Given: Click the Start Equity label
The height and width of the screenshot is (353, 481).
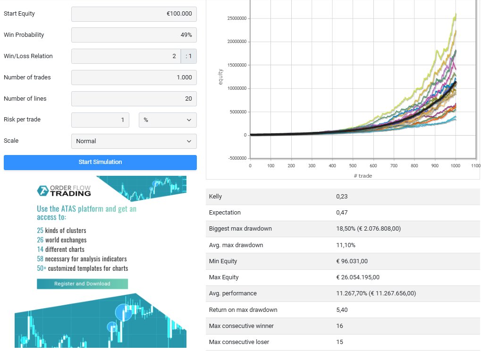Looking at the screenshot, I should click(x=19, y=14).
